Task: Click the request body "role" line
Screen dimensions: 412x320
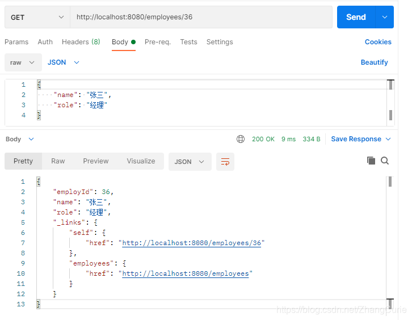Action: pos(80,105)
